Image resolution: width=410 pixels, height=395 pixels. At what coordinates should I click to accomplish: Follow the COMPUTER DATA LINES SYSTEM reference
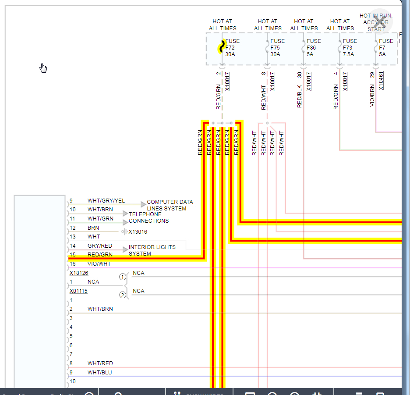(170, 205)
